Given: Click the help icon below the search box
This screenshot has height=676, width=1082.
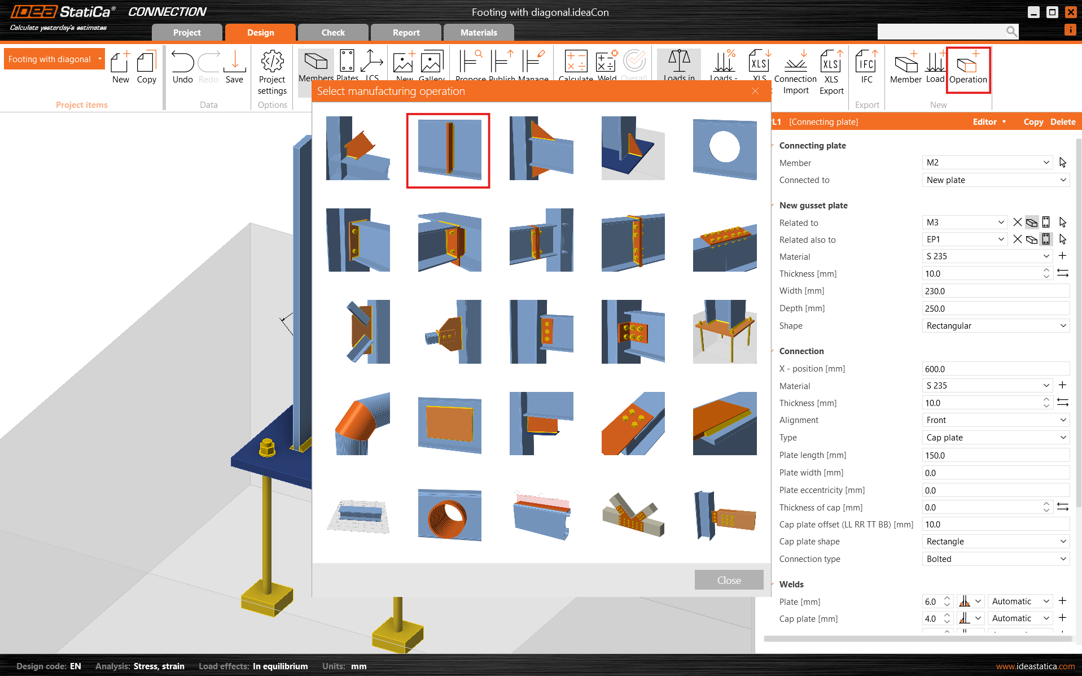Looking at the screenshot, I should point(1070,30).
